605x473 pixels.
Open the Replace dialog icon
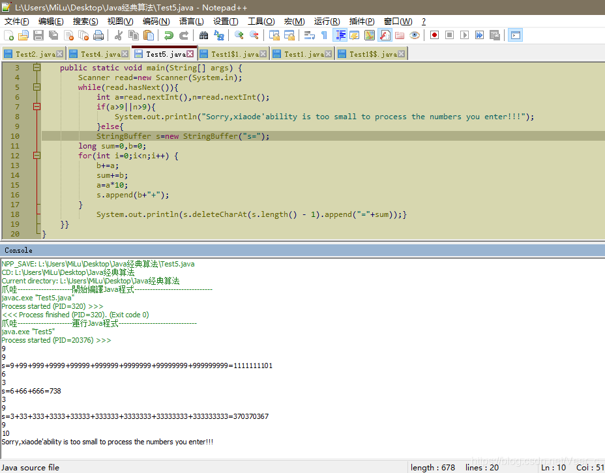pyautogui.click(x=219, y=35)
